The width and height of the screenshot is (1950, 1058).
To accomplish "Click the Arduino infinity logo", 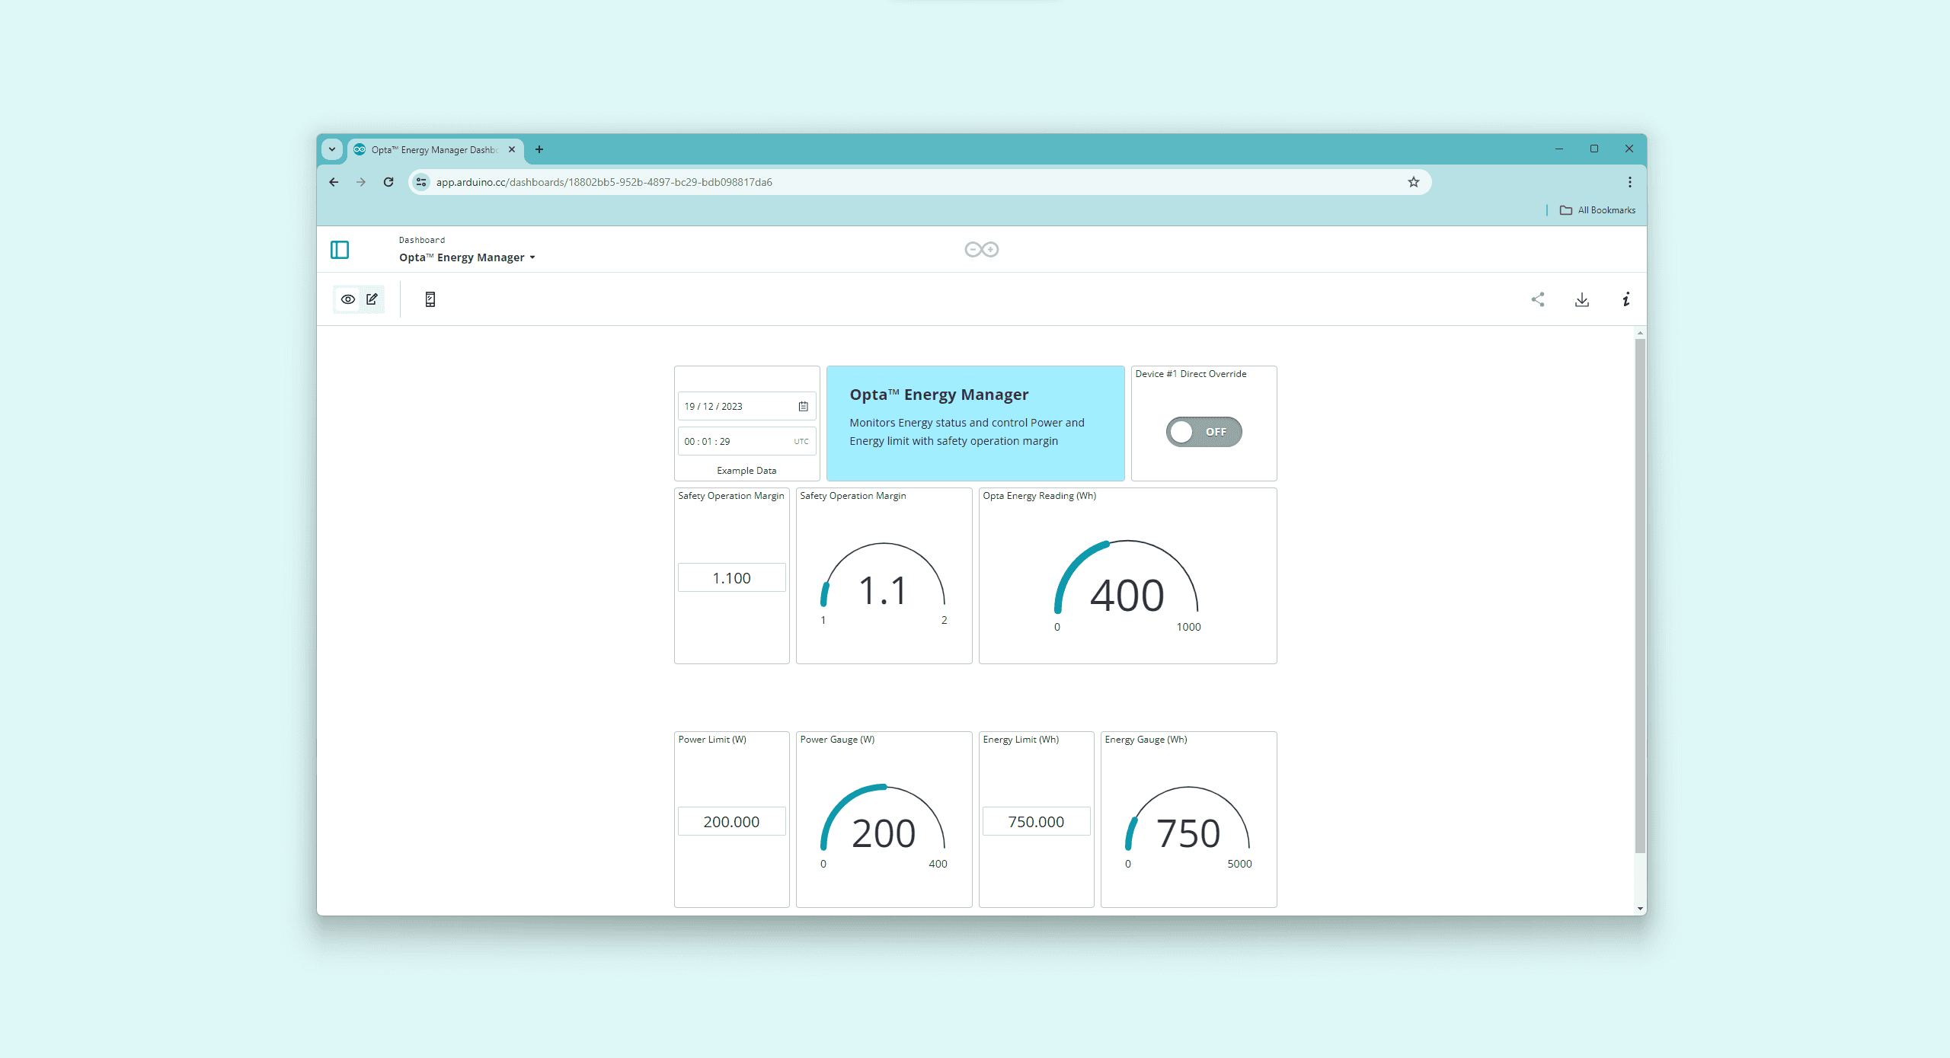I will [981, 250].
